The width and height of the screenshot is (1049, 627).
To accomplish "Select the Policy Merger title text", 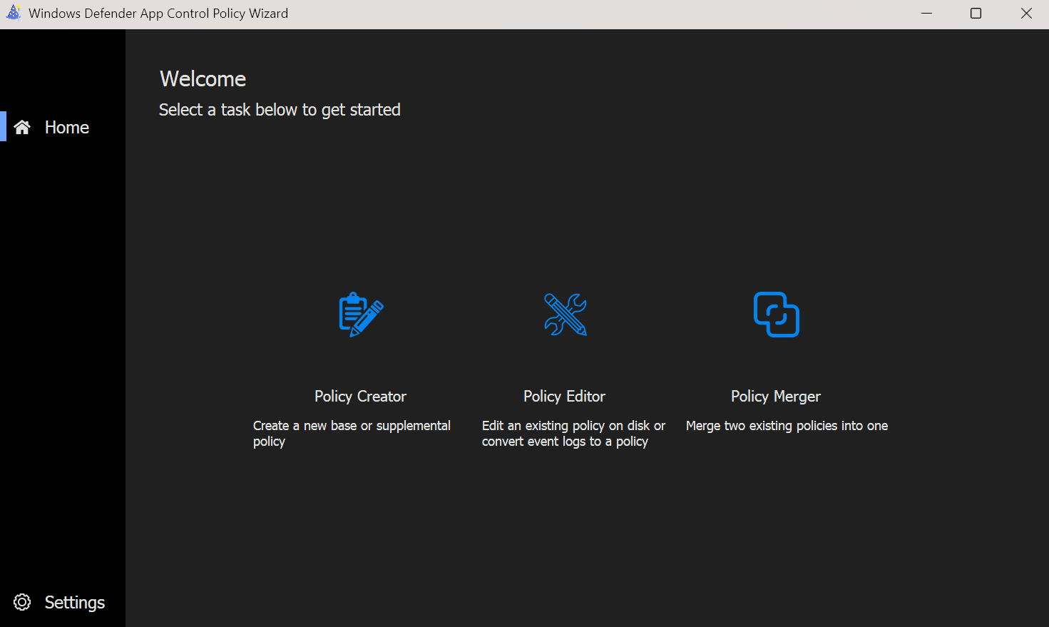I will 775,397.
